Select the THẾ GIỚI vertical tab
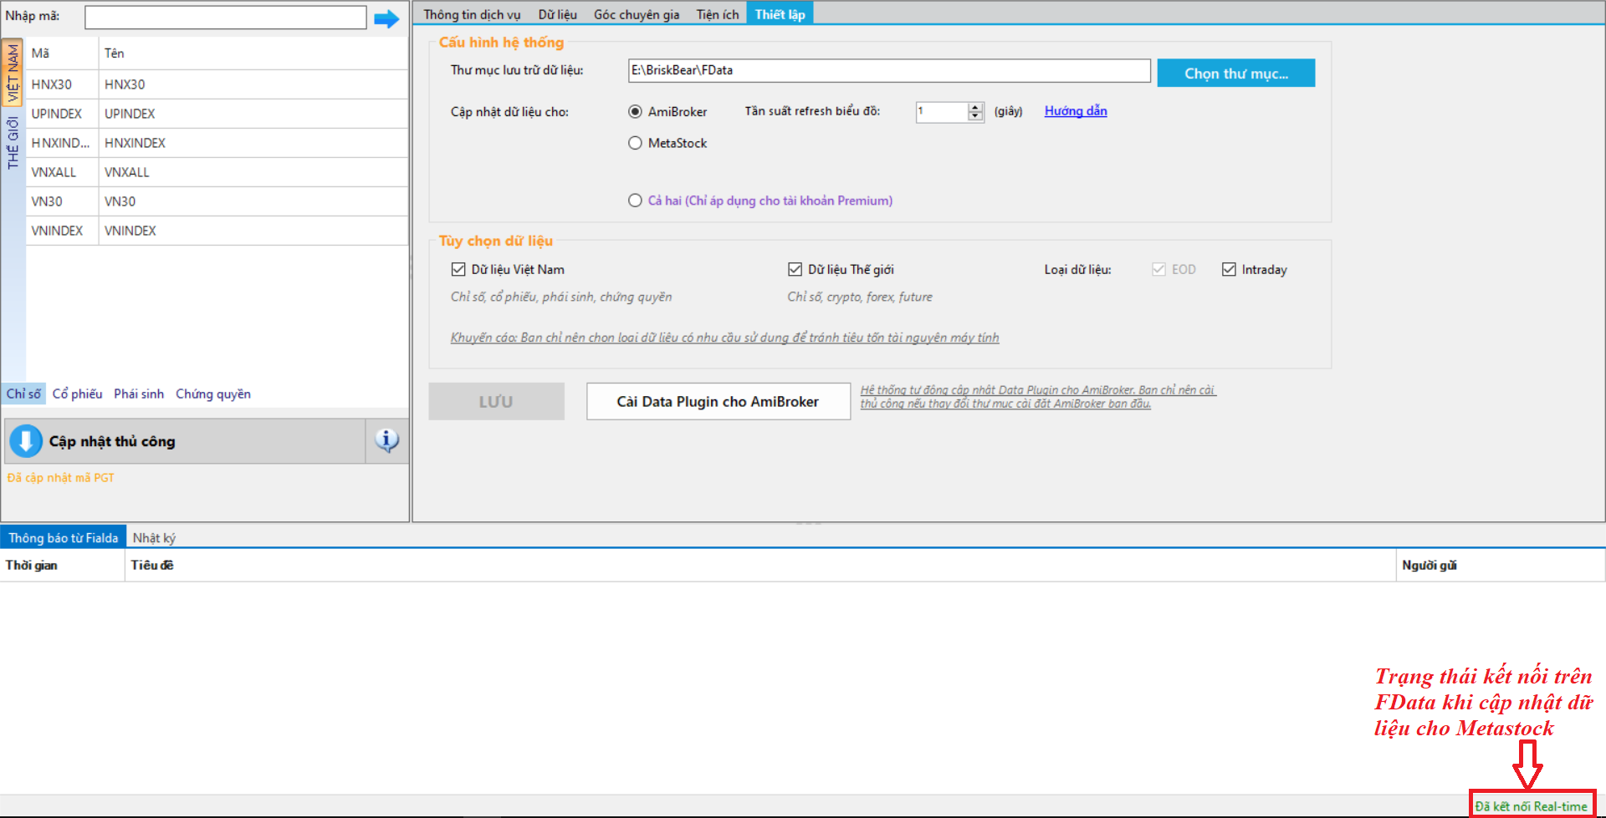Screen dimensions: 1606x818 pos(13,143)
